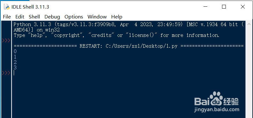
Task: Click output line showing 3
Action: coord(15,68)
